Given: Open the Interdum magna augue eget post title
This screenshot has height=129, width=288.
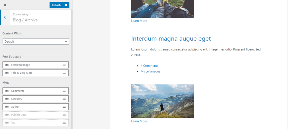Looking at the screenshot, I should 171,38.
